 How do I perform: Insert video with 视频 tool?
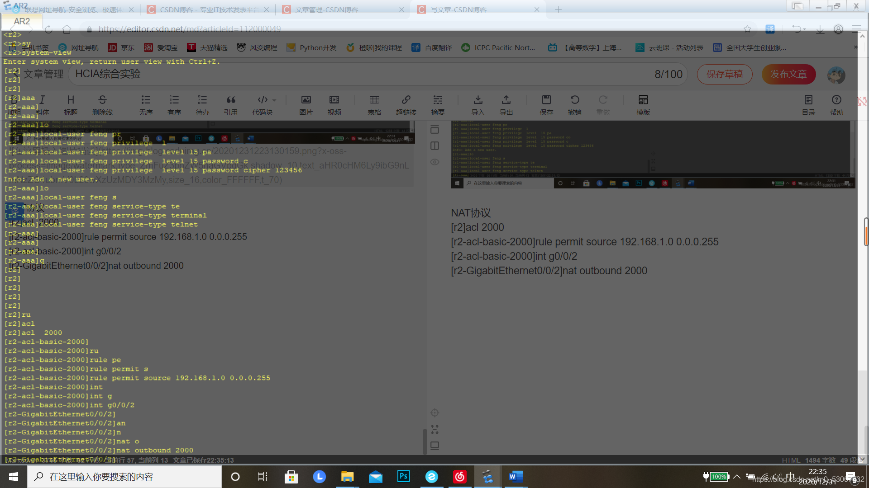pos(334,105)
